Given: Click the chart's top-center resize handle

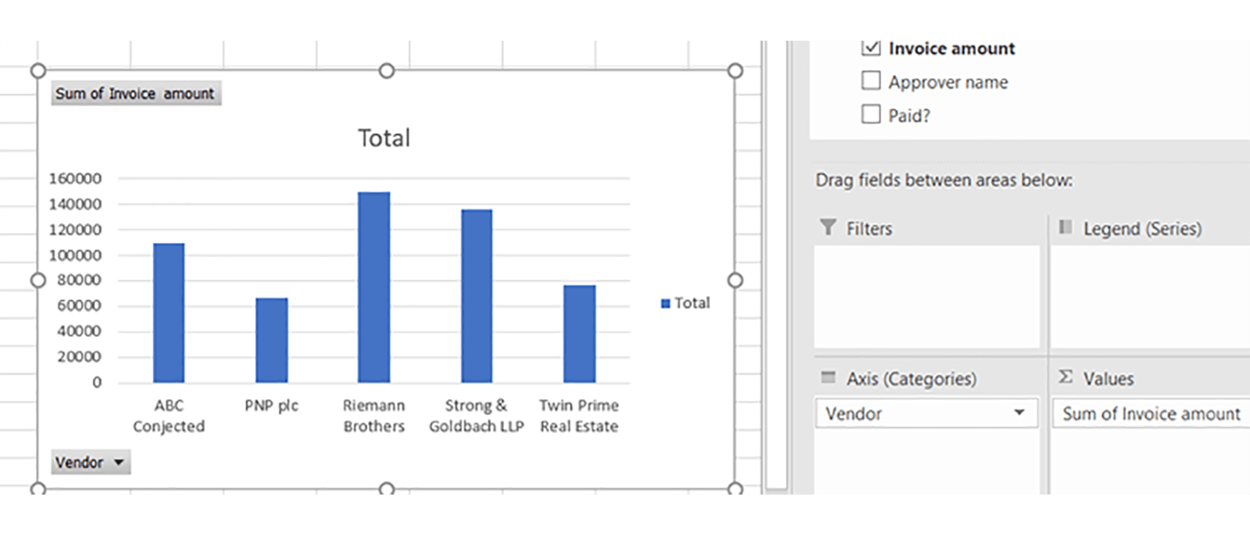Looking at the screenshot, I should click(386, 71).
